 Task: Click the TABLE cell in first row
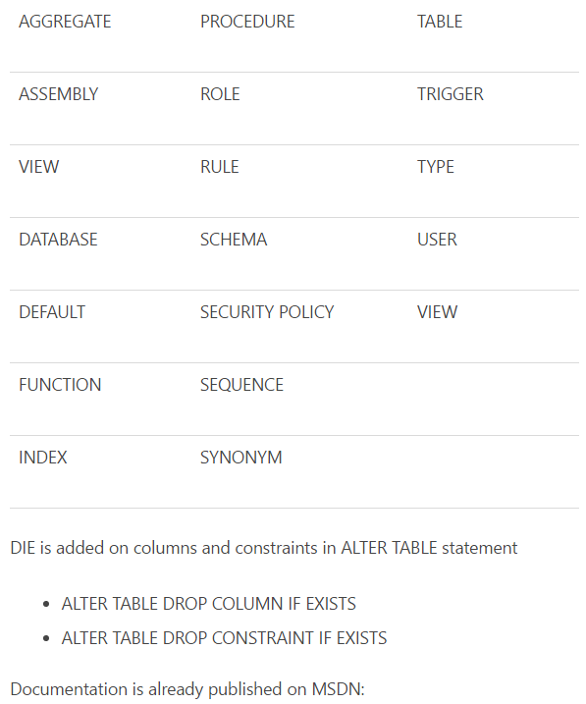click(x=440, y=22)
